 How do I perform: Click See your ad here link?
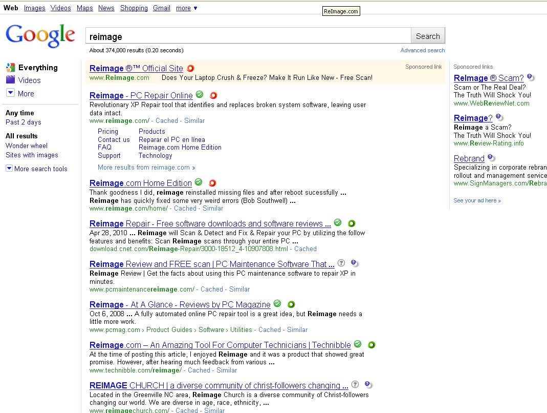tap(477, 200)
